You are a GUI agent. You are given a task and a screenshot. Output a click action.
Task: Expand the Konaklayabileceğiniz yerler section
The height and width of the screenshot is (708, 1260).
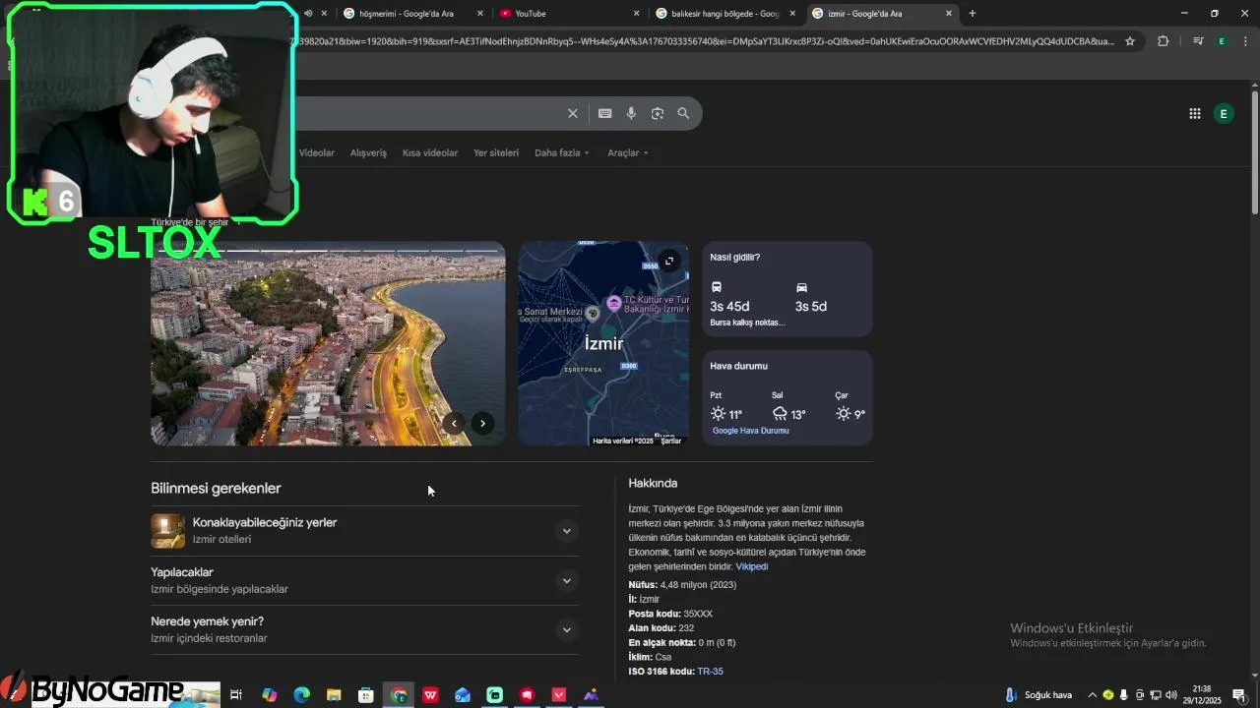point(566,531)
